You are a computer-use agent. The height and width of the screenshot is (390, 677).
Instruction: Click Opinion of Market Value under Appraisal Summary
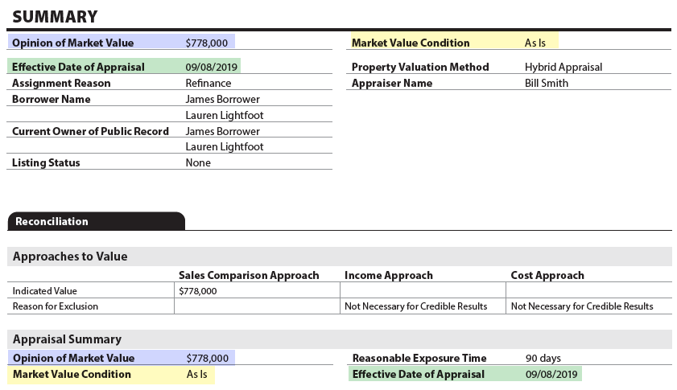tap(73, 358)
